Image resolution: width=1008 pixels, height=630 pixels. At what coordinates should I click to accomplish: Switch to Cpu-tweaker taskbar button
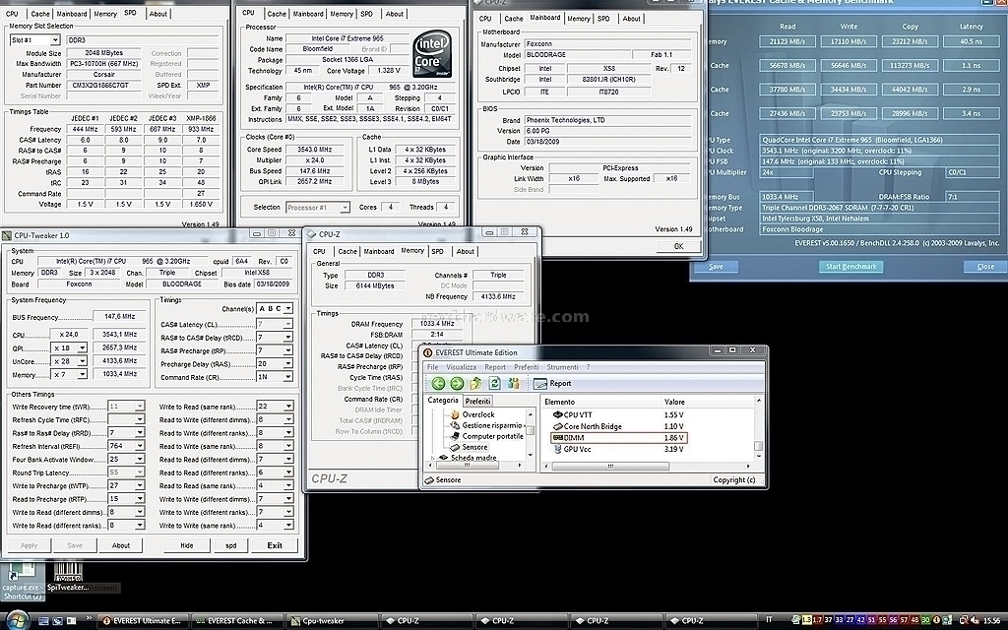[x=333, y=621]
